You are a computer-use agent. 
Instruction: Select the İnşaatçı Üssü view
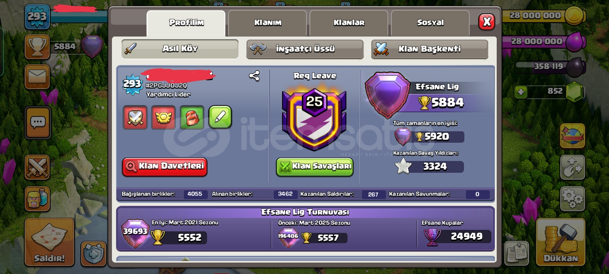tap(305, 49)
